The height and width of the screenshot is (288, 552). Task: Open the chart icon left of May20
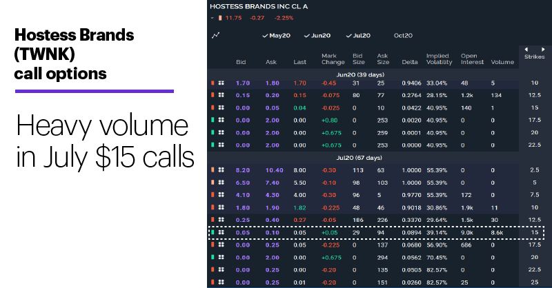click(x=216, y=35)
